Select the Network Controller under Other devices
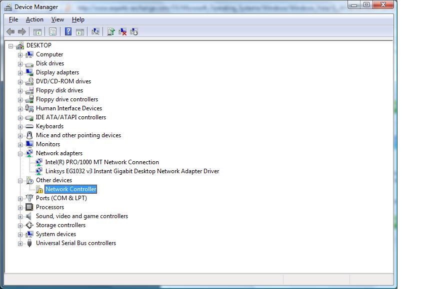The height and width of the screenshot is (289, 442). pyautogui.click(x=70, y=189)
